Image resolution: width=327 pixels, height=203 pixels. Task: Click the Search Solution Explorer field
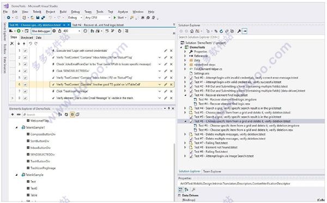[250, 37]
